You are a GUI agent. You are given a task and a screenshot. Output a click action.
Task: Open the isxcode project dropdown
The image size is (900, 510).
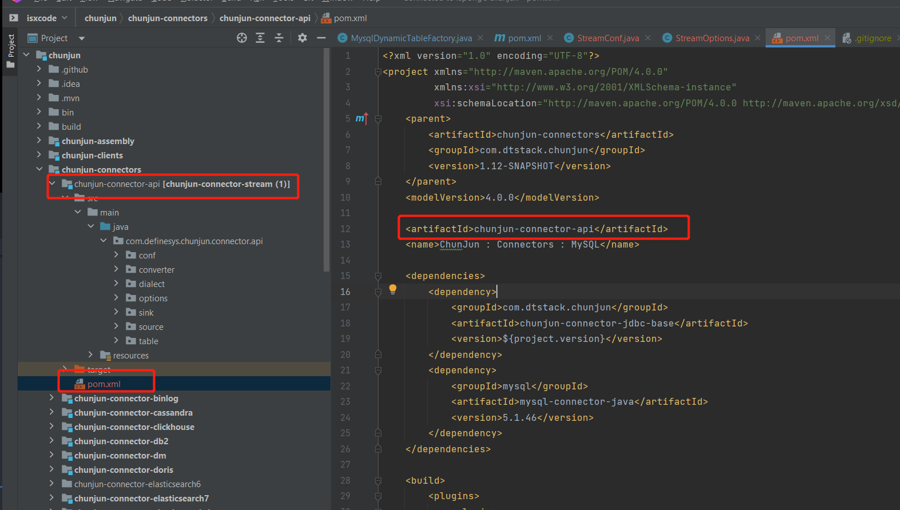47,18
